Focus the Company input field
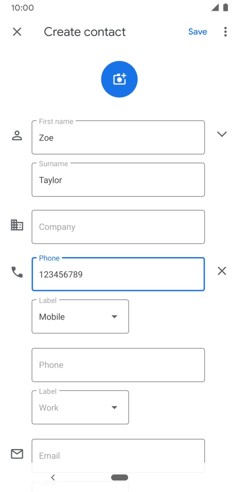The width and height of the screenshot is (239, 492). (118, 227)
